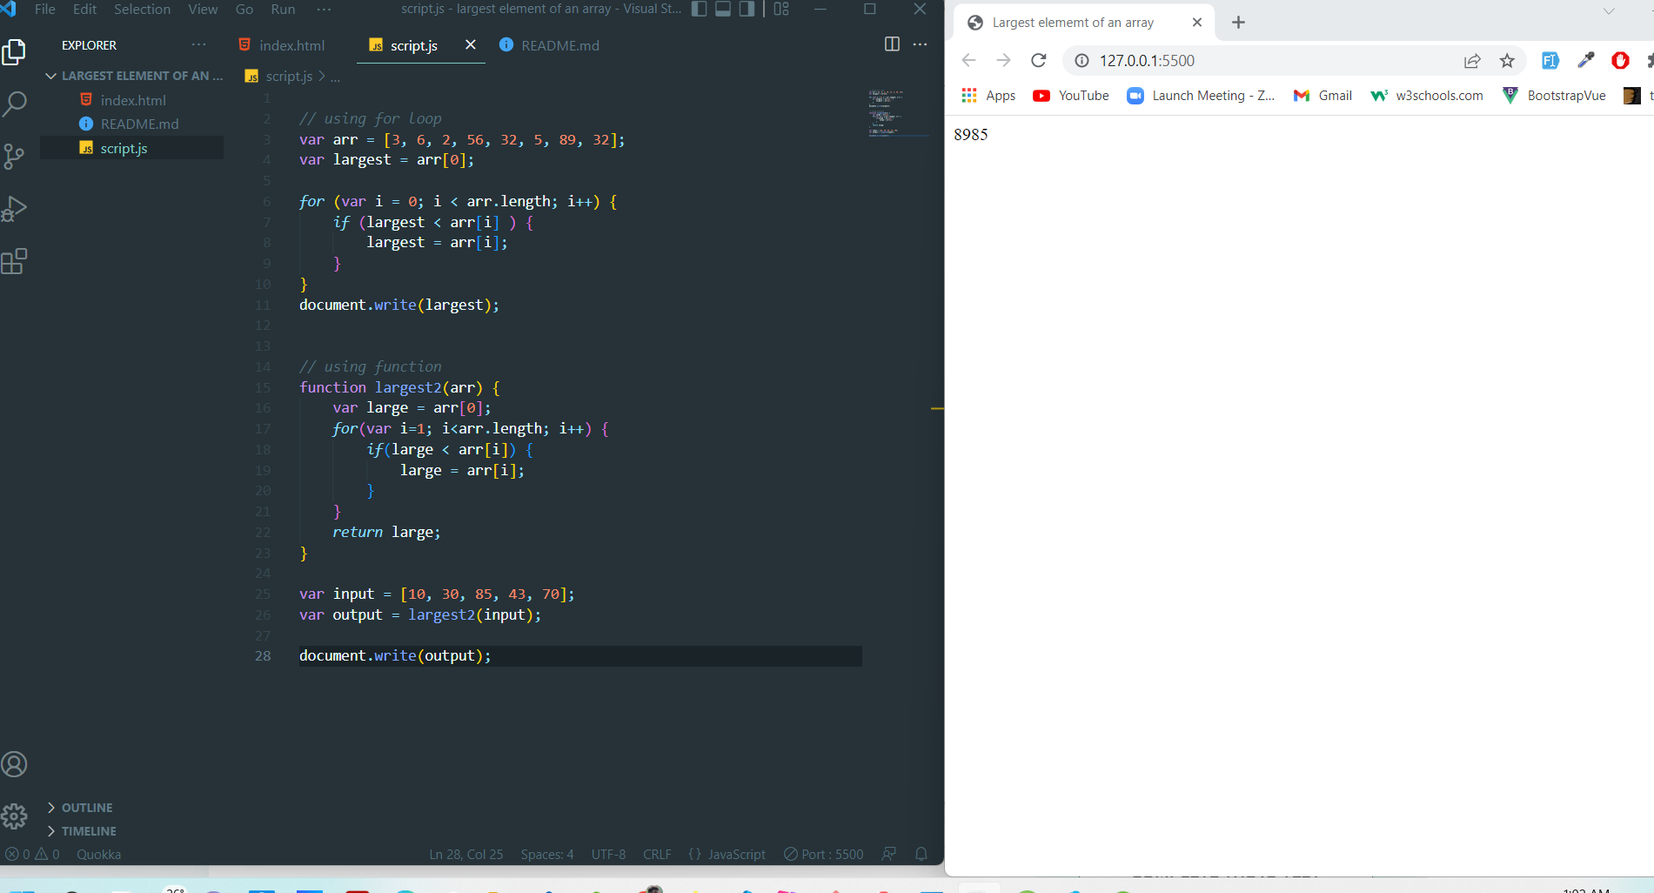
Task: Click the notifications bell in the status bar
Action: pos(921,854)
